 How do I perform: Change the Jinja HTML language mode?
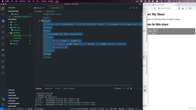coord(113,109)
